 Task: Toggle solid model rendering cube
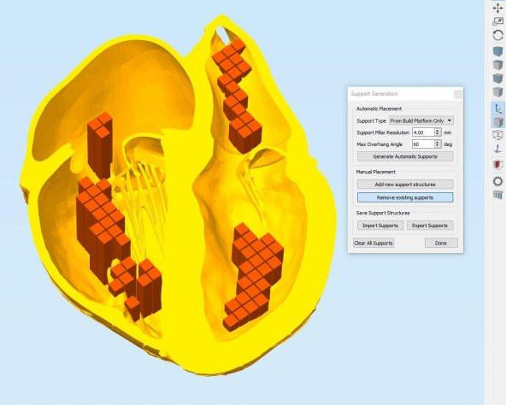498,122
